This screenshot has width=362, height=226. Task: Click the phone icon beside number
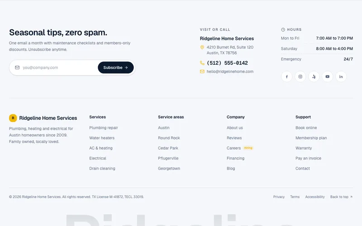[x=202, y=63]
